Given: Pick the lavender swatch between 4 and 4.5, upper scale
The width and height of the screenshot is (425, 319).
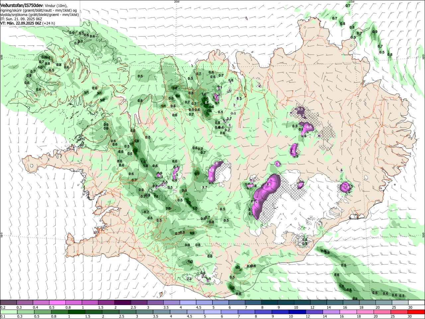Looking at the screenshot, I should (188, 302).
